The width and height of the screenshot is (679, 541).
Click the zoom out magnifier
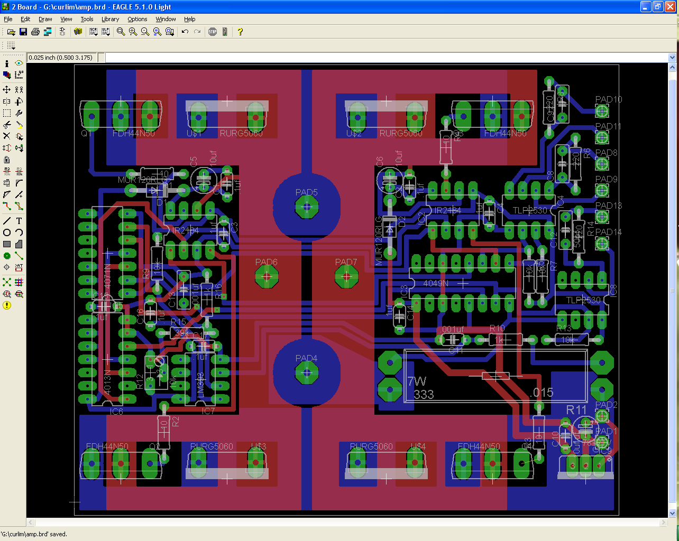[x=145, y=32]
